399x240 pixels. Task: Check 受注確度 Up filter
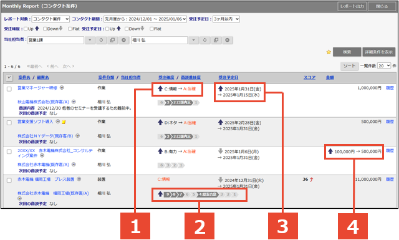[26, 29]
